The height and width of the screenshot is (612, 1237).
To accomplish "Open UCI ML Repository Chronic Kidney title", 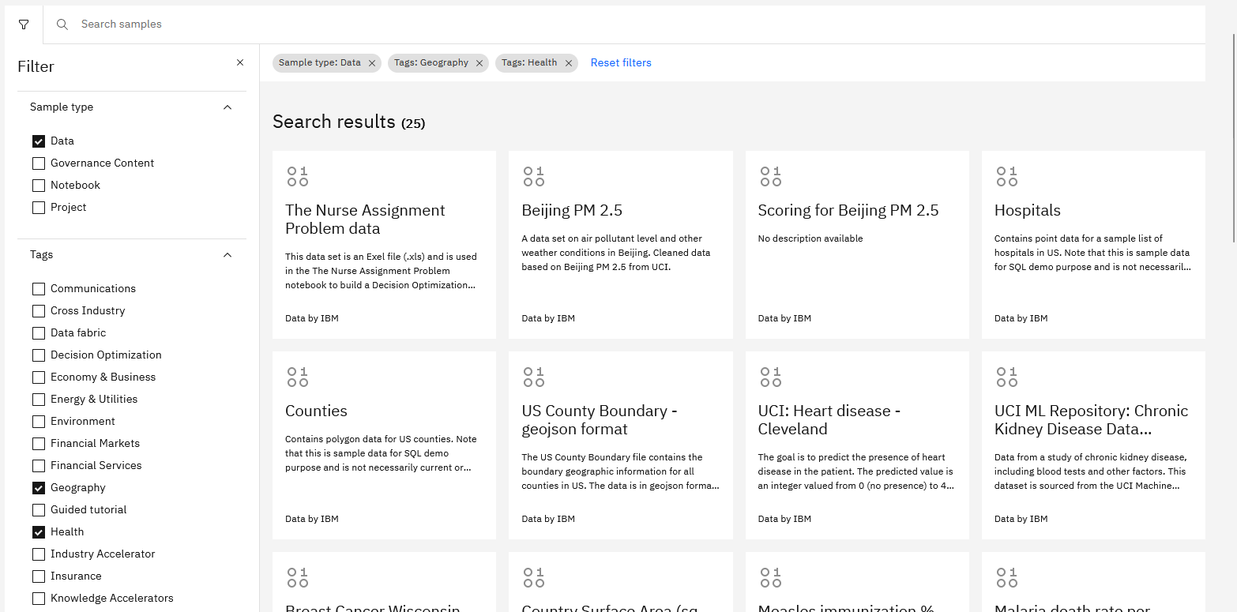I will [1091, 420].
